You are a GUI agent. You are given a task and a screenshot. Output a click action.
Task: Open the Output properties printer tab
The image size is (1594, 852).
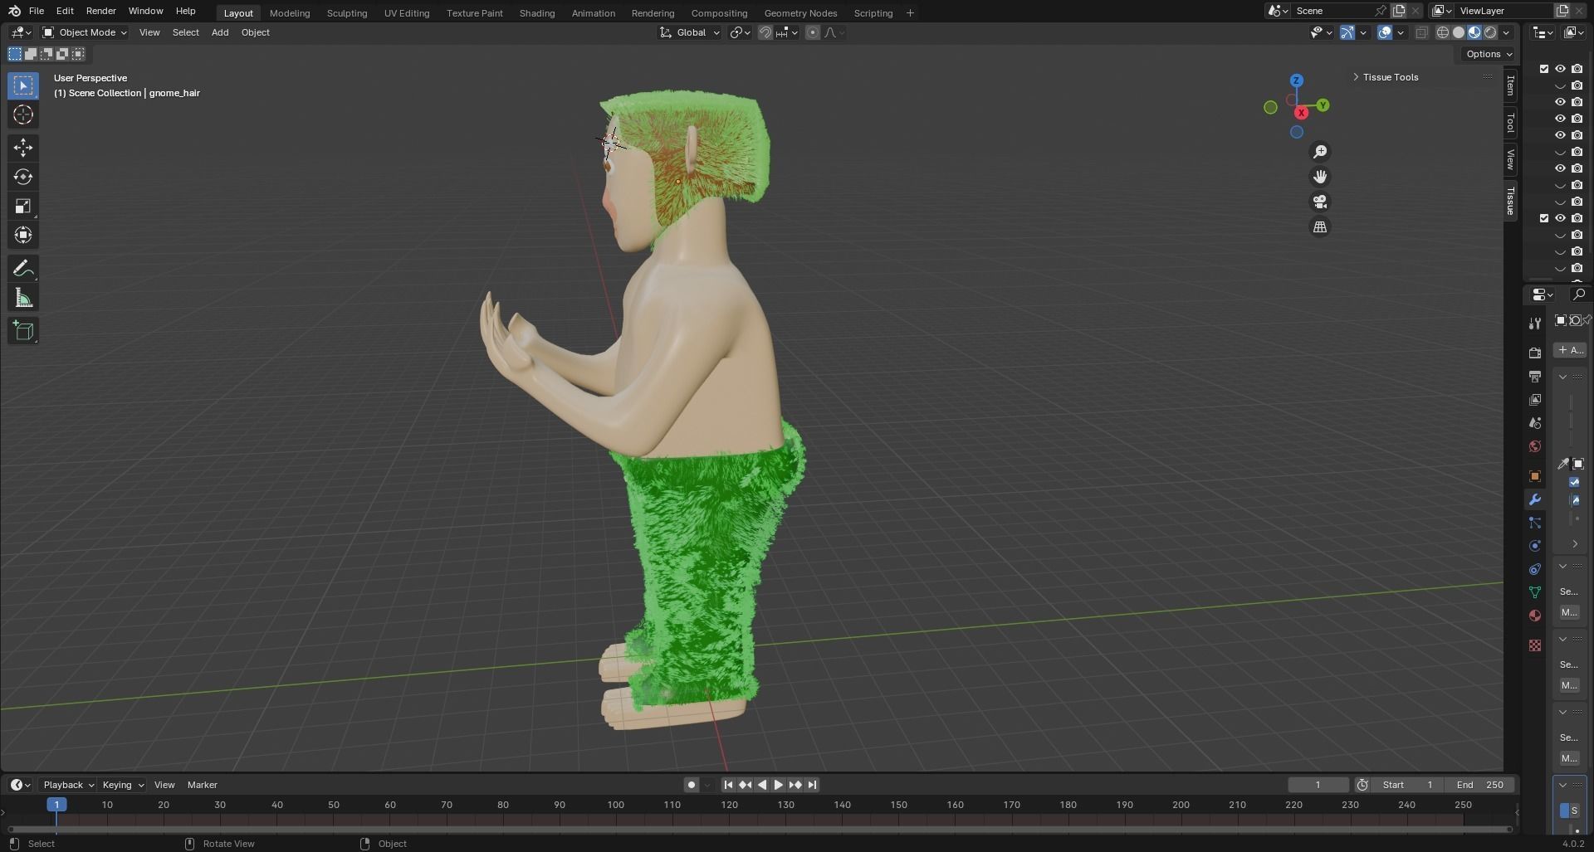pyautogui.click(x=1534, y=377)
